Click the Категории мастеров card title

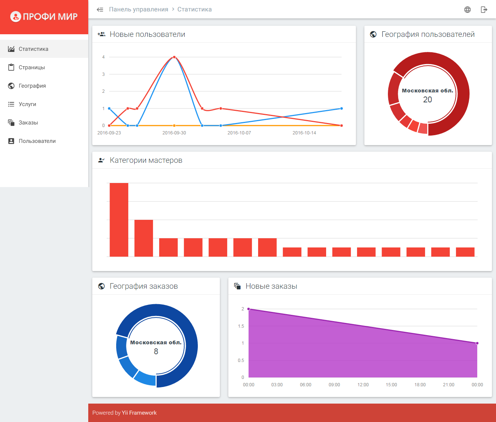coord(146,160)
